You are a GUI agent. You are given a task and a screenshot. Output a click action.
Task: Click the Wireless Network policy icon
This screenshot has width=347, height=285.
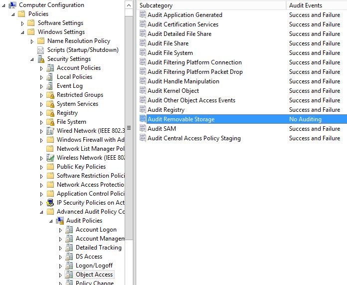coord(50,158)
